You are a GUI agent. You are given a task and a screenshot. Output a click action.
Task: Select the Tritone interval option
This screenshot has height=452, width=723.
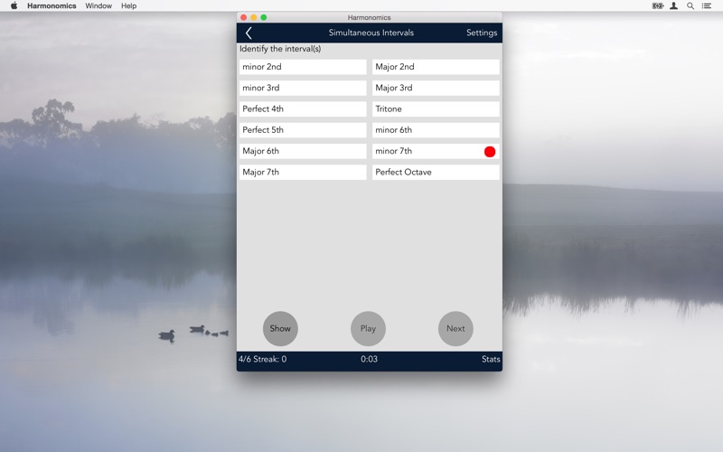pyautogui.click(x=435, y=109)
